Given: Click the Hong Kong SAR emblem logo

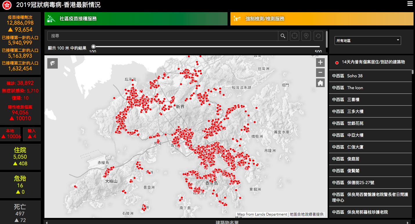Looking at the screenshot, I should (x=7, y=5).
